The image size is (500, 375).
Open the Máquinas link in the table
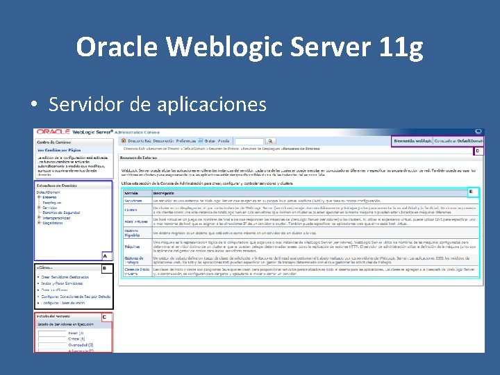[132, 247]
